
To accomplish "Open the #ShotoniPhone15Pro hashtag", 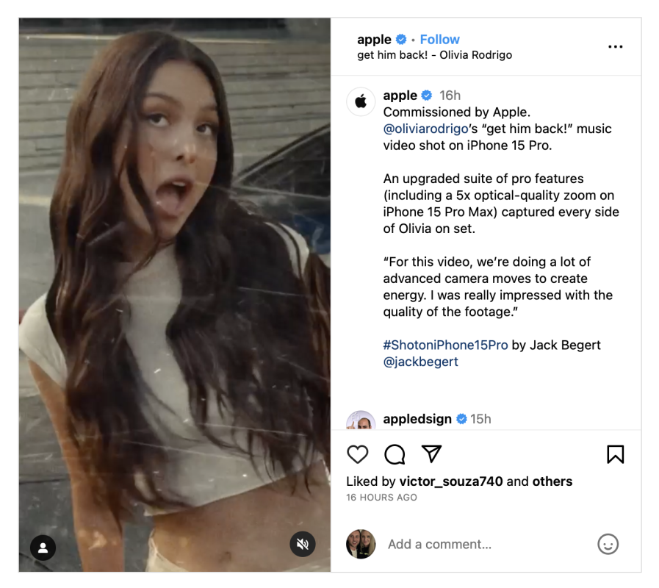I will [445, 345].
